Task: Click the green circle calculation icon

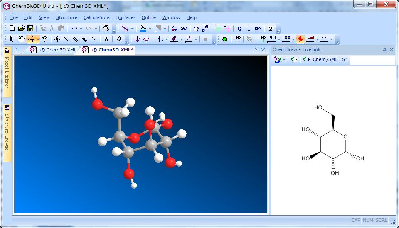Action: [224, 39]
